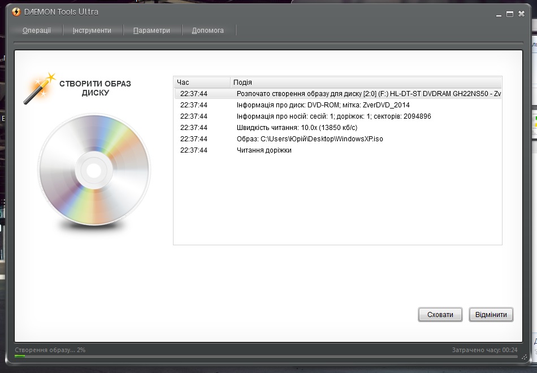The height and width of the screenshot is (373, 537).
Task: Select the 'Розпочато створення образу' log entry
Action: [337, 94]
